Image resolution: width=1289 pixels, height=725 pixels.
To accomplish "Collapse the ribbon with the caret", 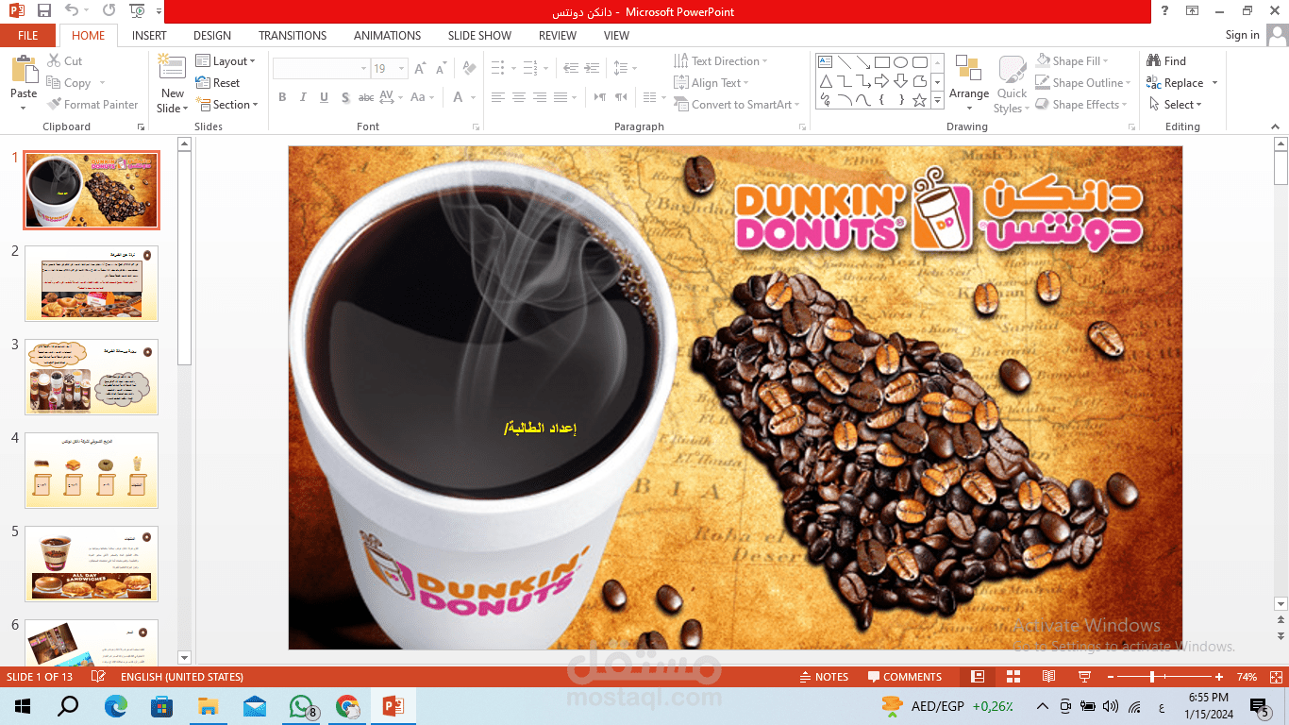I will 1277,126.
